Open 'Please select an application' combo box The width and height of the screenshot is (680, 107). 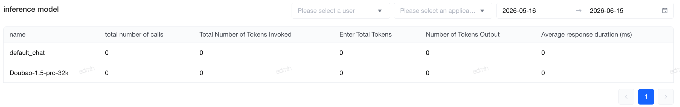[443, 11]
